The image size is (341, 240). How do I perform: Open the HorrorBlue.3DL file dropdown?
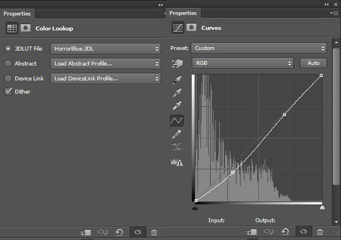click(x=106, y=49)
